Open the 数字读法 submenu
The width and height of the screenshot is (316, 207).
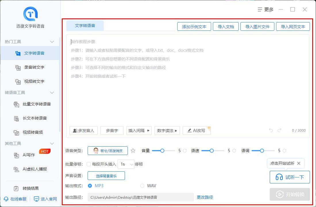coord(167,131)
